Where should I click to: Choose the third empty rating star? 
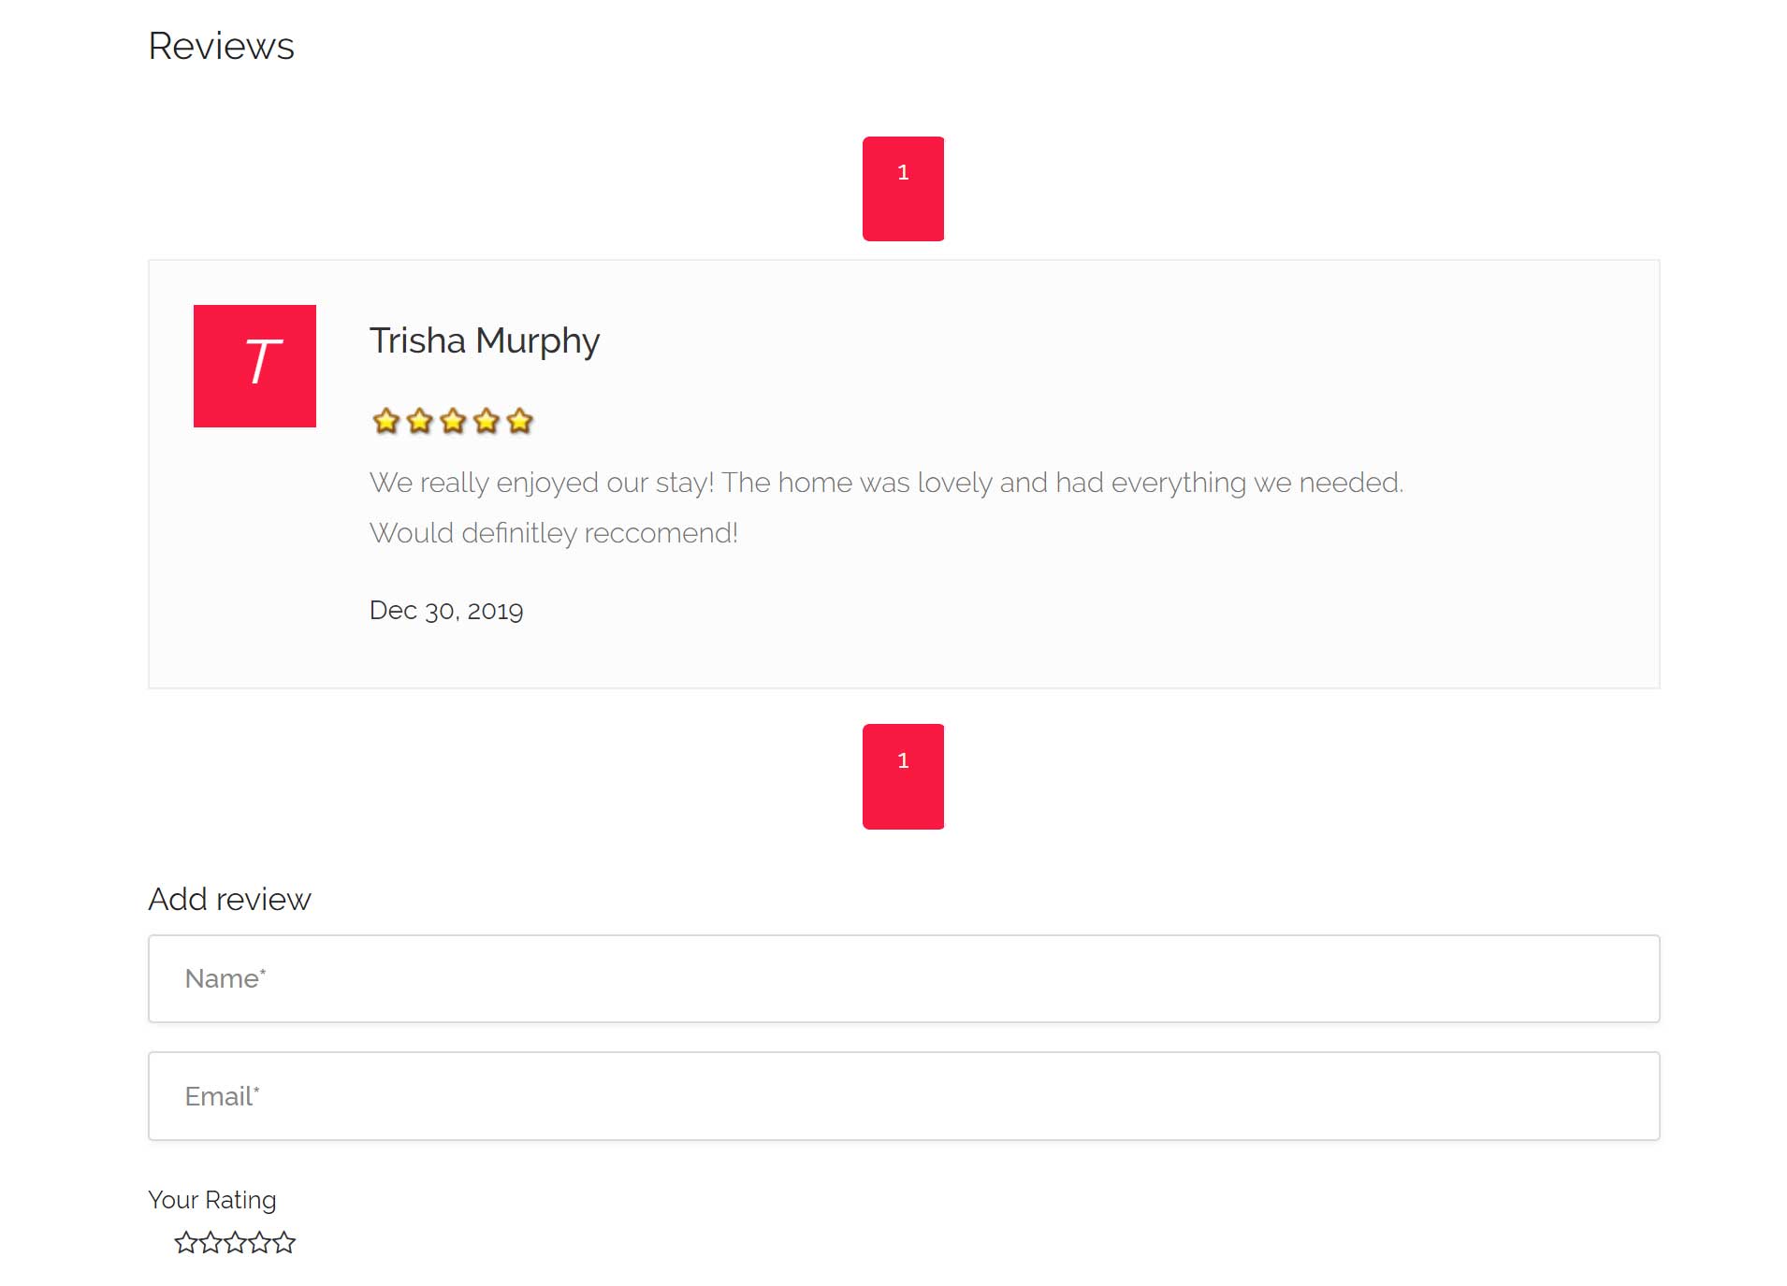click(x=235, y=1243)
